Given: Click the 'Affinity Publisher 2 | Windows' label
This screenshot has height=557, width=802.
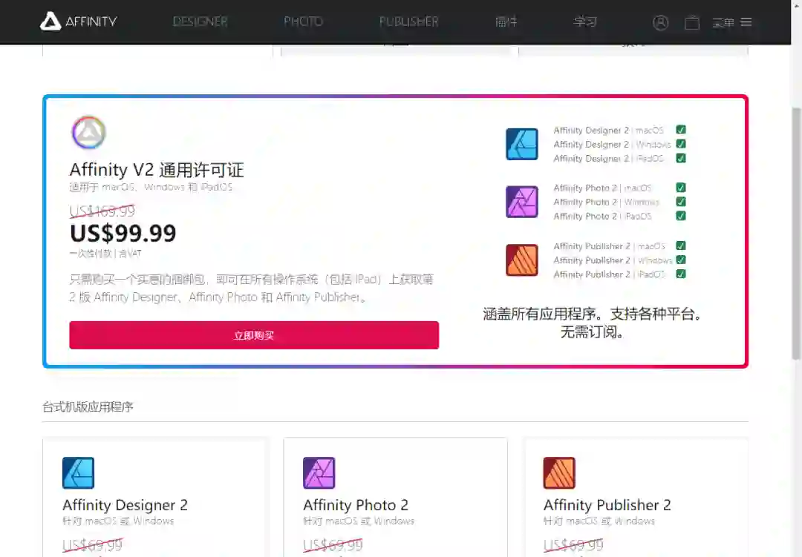Looking at the screenshot, I should tap(613, 260).
